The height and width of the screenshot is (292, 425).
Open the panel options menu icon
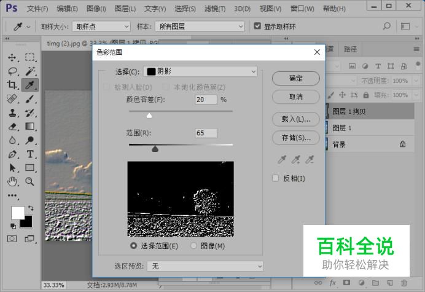pos(416,49)
